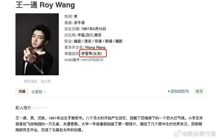Click the 收藏 button
This screenshot has height=139, width=218.
[x=22, y=91]
